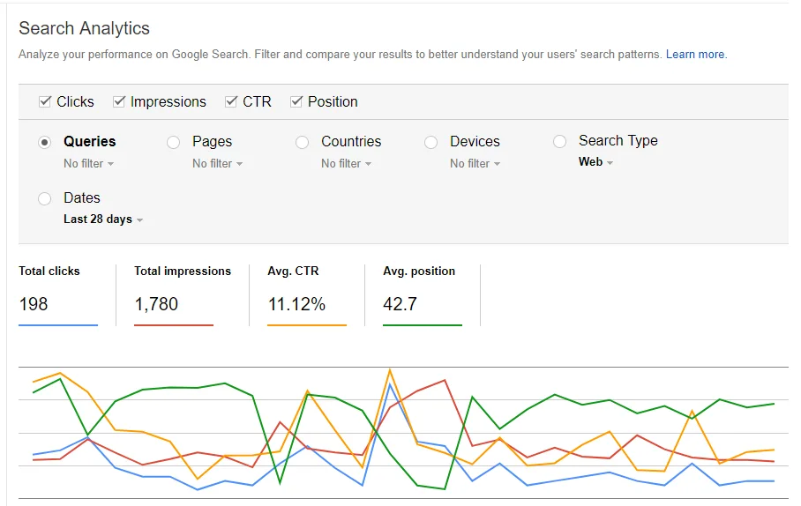The width and height of the screenshot is (801, 506).
Task: Open the Learn more link
Action: coord(695,54)
